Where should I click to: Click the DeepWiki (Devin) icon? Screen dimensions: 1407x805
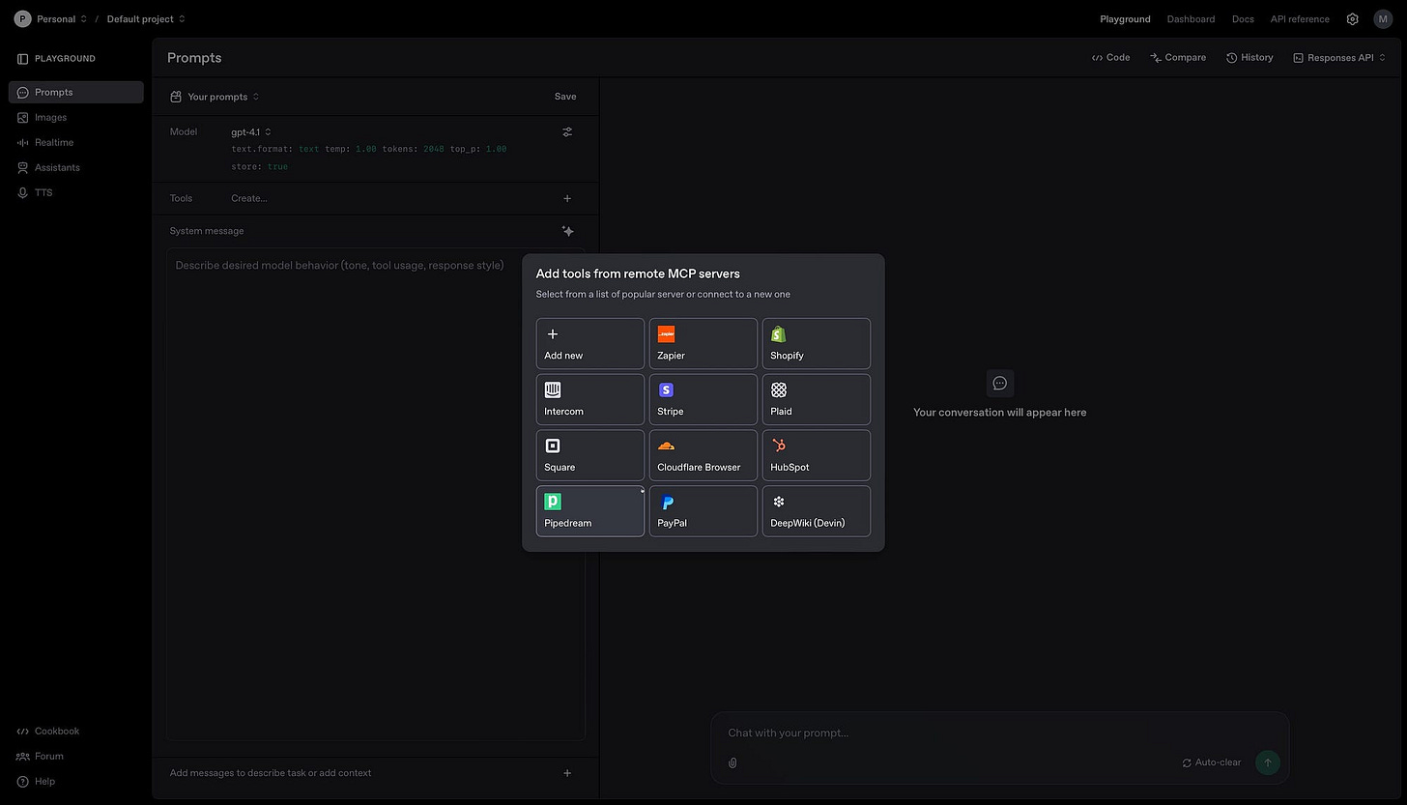pos(779,502)
